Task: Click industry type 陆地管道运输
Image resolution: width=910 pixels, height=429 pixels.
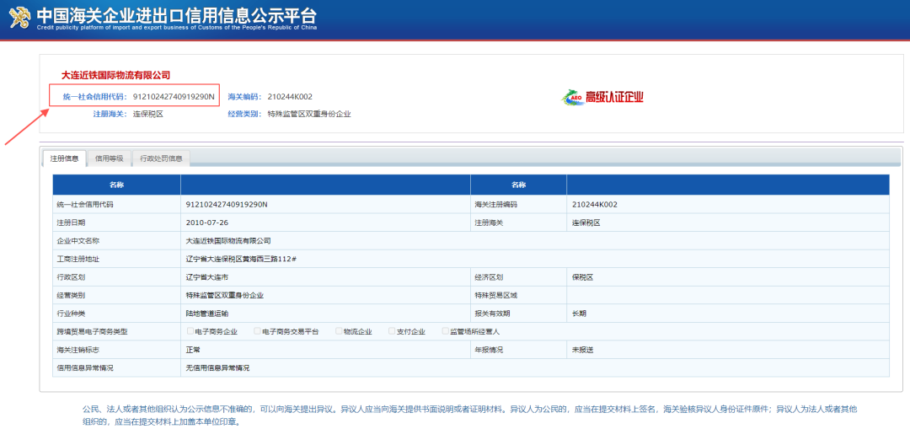Action: click(x=207, y=314)
